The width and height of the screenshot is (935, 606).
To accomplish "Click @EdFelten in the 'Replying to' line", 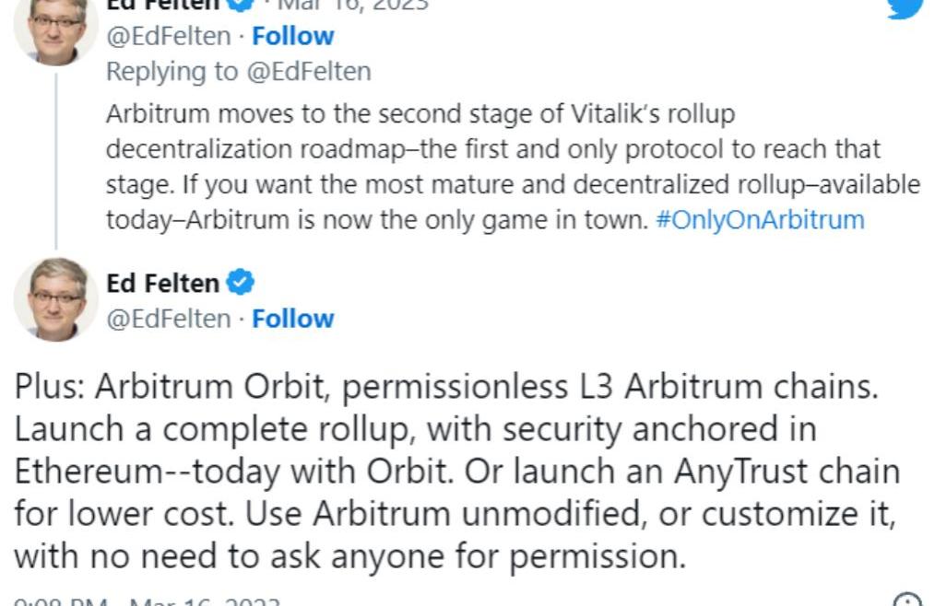I will [308, 72].
